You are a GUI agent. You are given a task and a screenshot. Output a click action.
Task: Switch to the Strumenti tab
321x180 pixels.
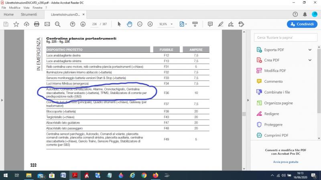(28, 14)
